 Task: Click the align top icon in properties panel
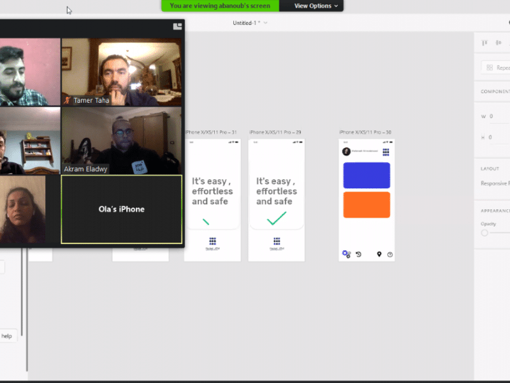tap(484, 43)
